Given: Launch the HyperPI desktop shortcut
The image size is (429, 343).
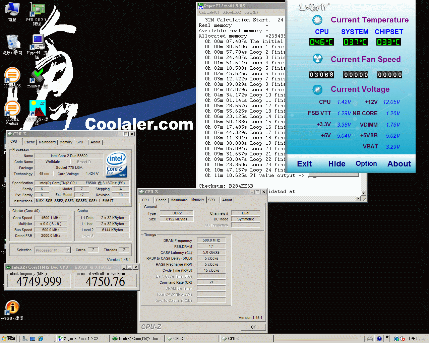Looking at the screenshot, I should click(37, 46).
